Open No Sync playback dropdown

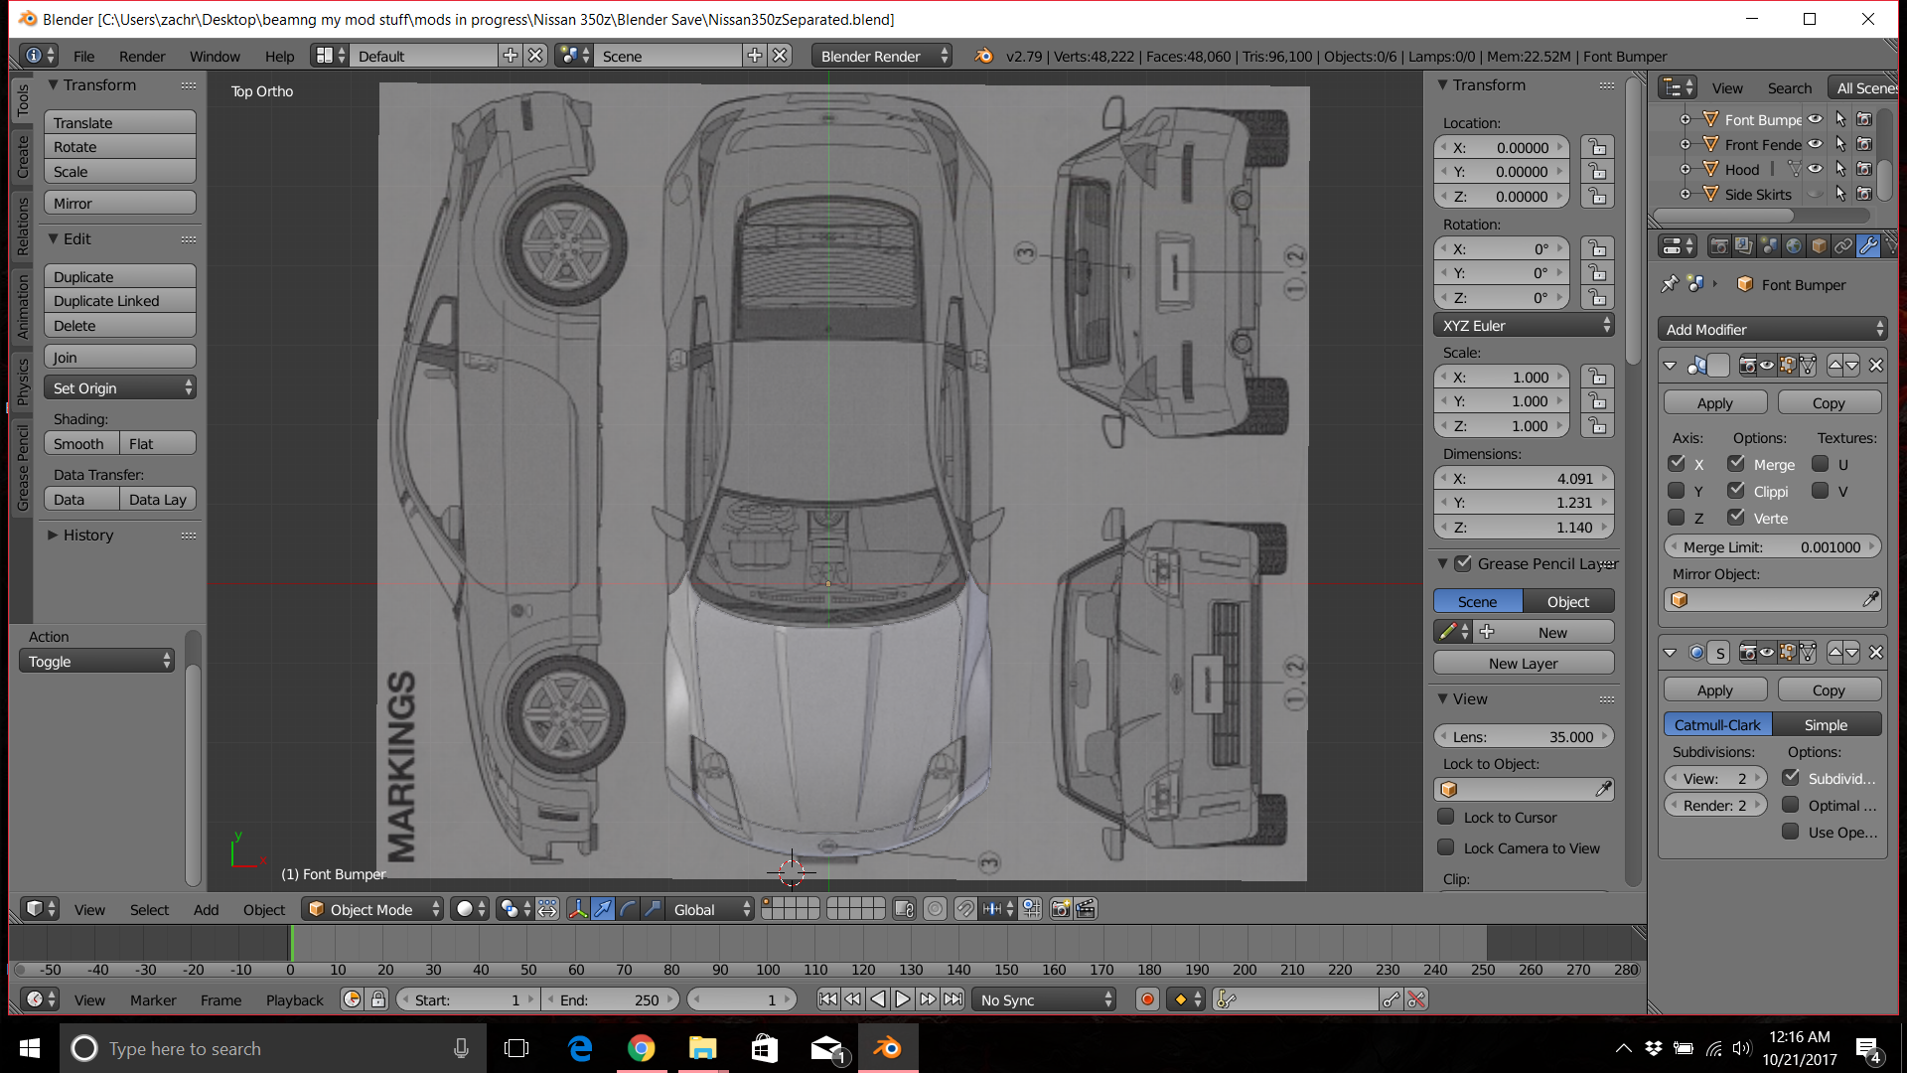point(1045,999)
